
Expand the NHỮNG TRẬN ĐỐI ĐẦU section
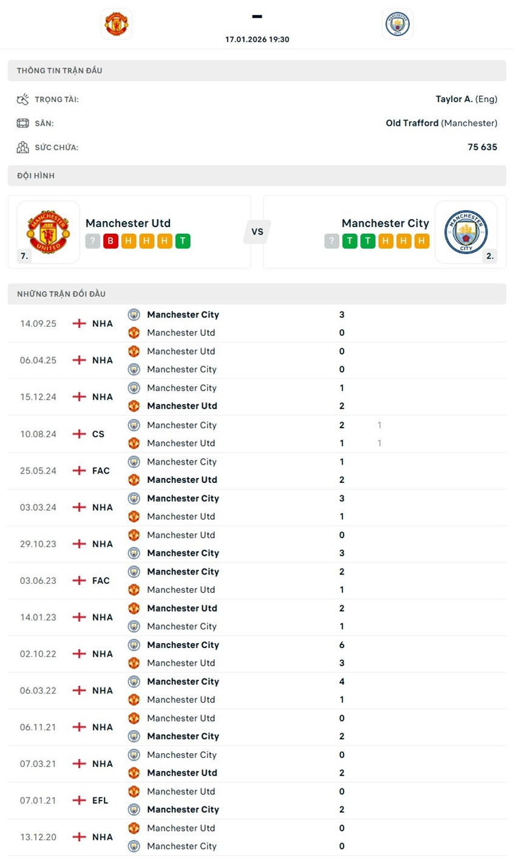click(x=62, y=293)
